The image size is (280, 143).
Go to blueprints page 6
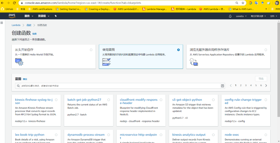261,85
